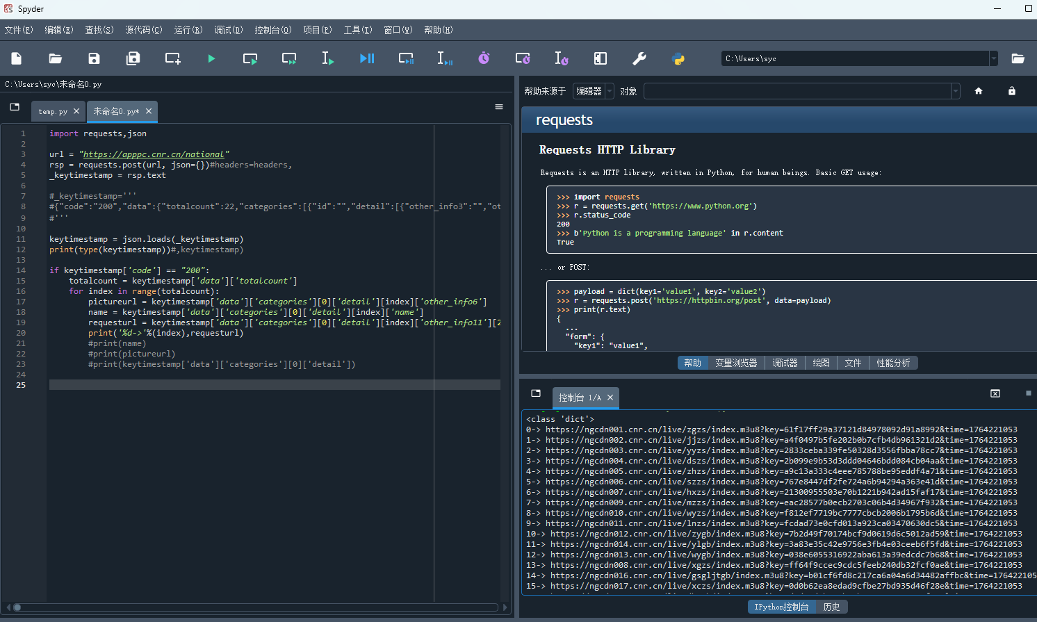The width and height of the screenshot is (1037, 622).
Task: Click the New file icon
Action: tap(17, 58)
